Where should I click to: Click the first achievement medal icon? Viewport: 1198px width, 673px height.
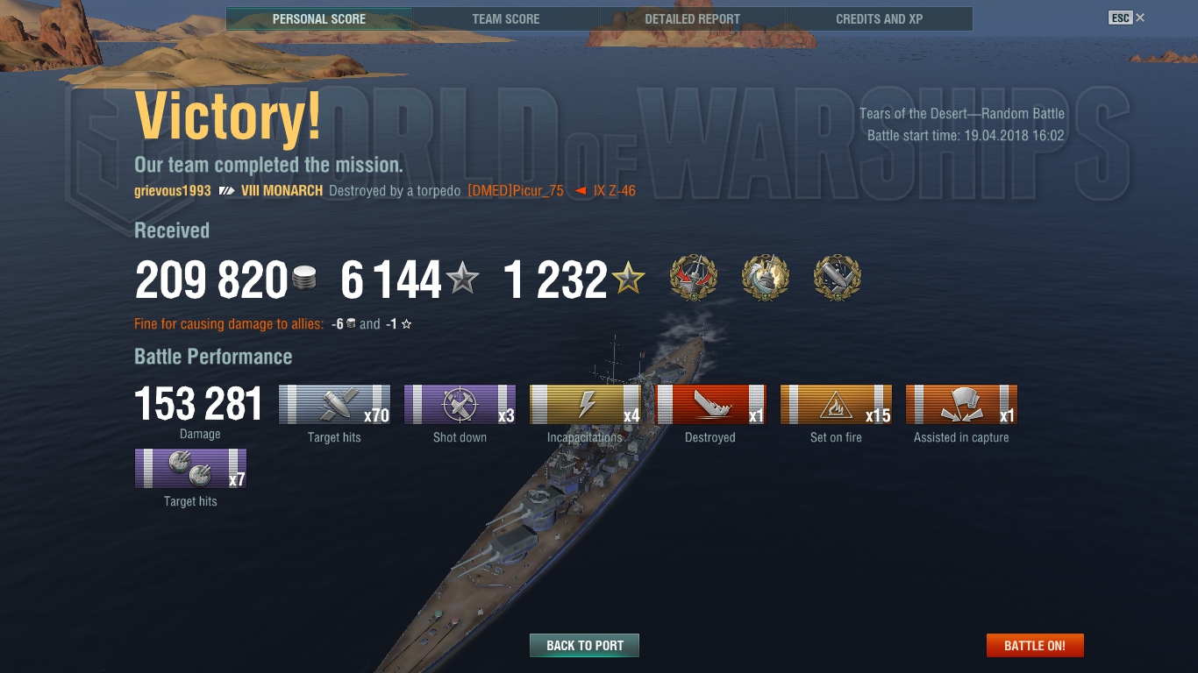pos(693,278)
